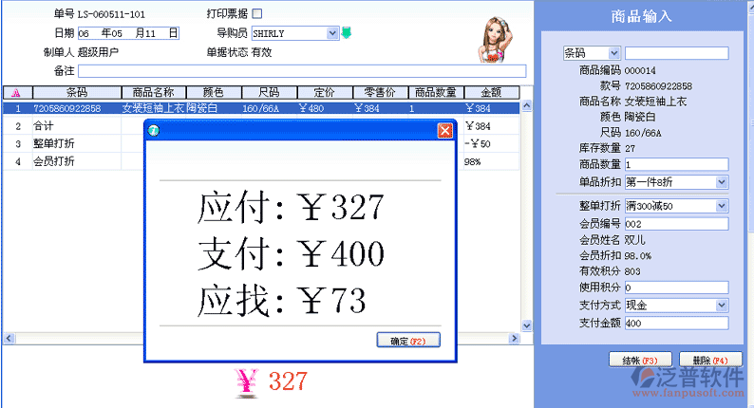Click the 会员编号 field showing 002
This screenshot has width=754, height=408.
coord(676,224)
